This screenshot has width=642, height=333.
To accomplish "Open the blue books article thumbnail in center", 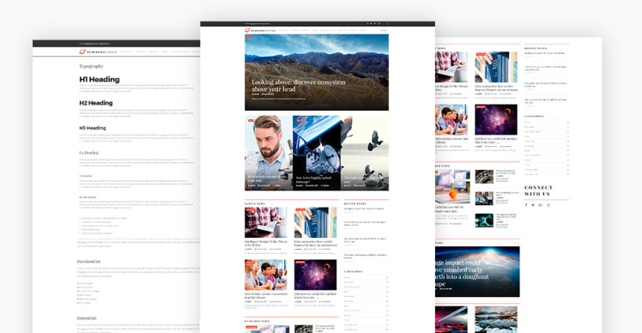I will pyautogui.click(x=315, y=222).
